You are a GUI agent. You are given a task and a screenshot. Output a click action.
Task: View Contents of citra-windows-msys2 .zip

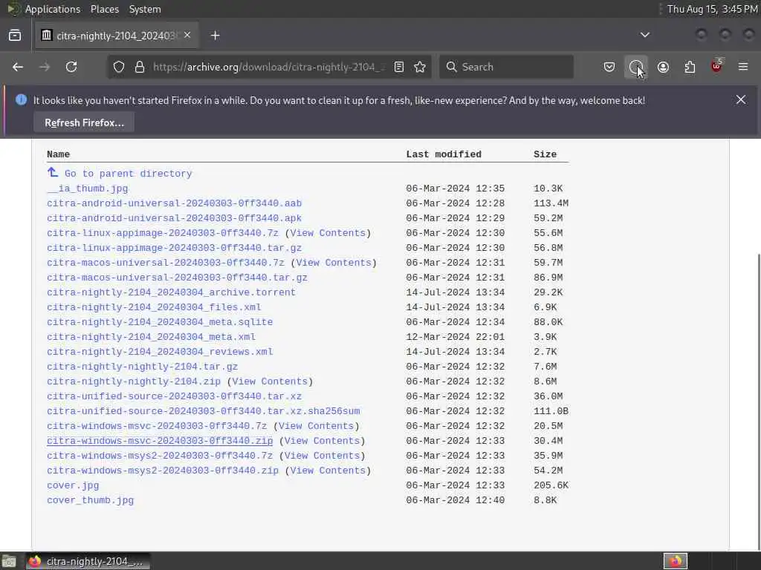(328, 471)
